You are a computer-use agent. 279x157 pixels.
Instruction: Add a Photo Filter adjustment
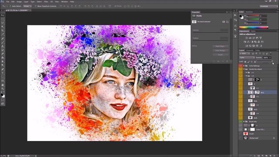[255, 42]
